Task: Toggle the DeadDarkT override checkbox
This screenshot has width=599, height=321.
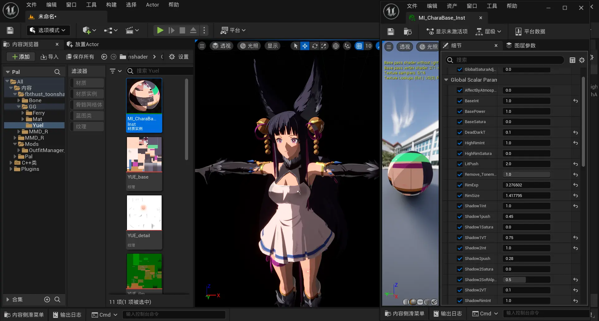Action: point(460,132)
